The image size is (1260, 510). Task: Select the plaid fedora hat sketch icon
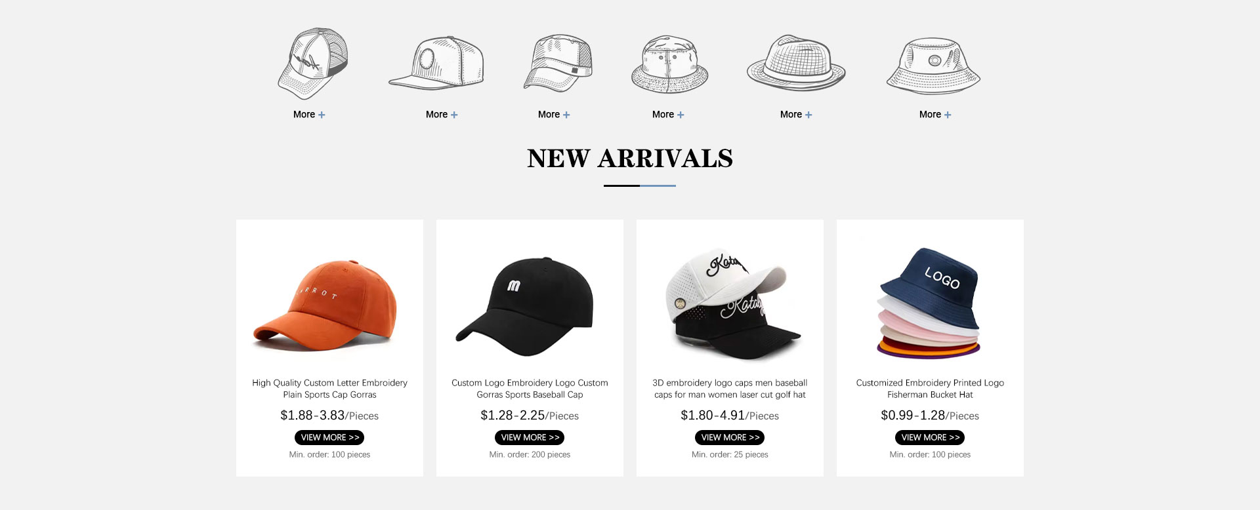(796, 63)
